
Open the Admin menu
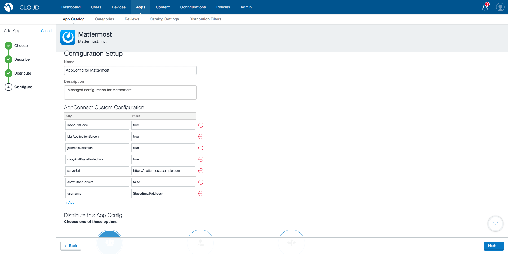coord(246,7)
